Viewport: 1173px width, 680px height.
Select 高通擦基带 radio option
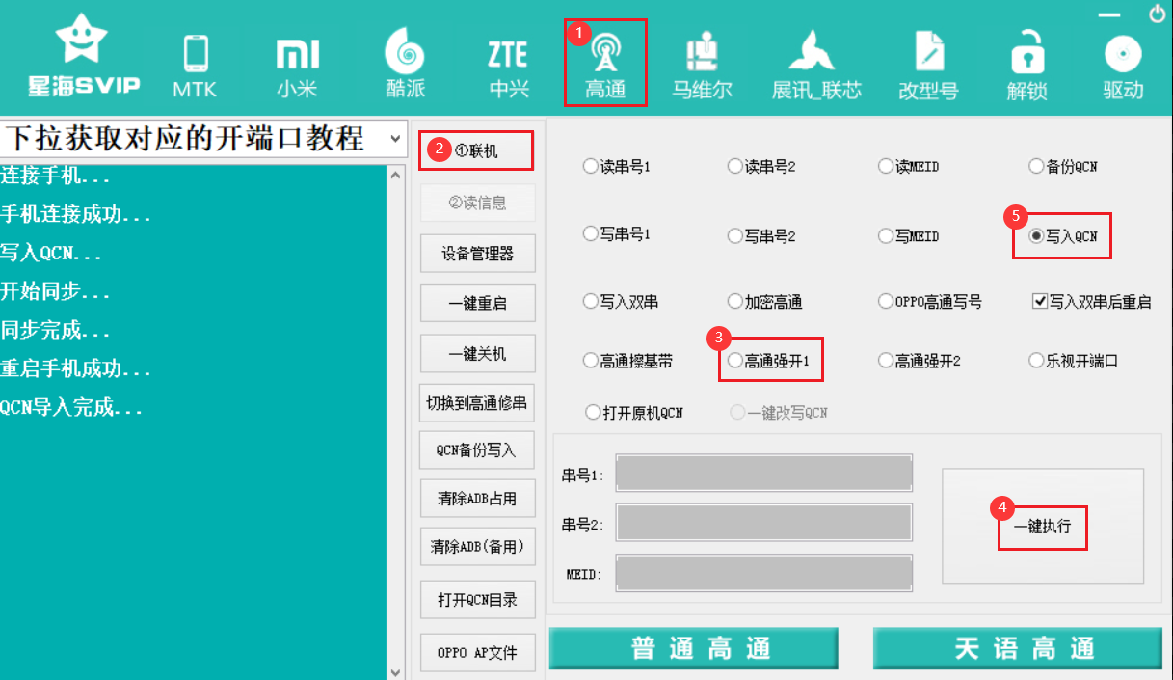point(628,361)
